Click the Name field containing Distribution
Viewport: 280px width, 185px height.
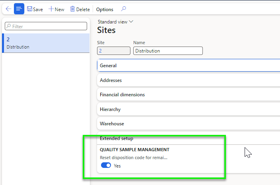pos(168,51)
